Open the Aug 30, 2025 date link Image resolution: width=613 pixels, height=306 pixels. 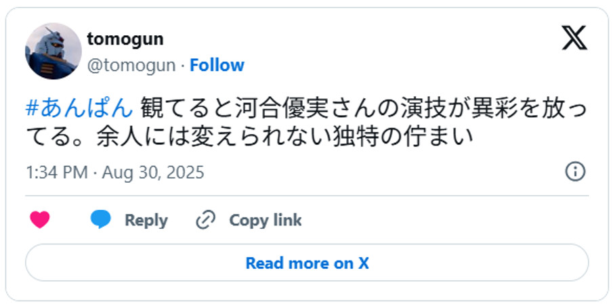[153, 173]
